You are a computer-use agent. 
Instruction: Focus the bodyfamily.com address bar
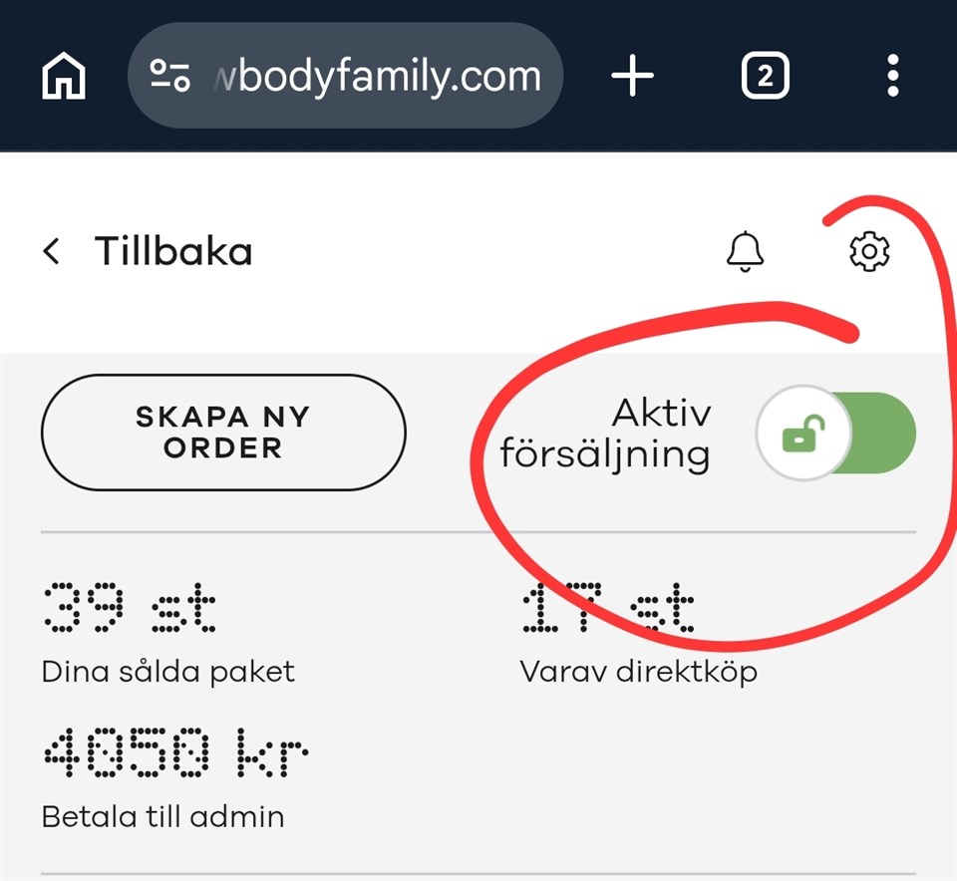coord(377,76)
